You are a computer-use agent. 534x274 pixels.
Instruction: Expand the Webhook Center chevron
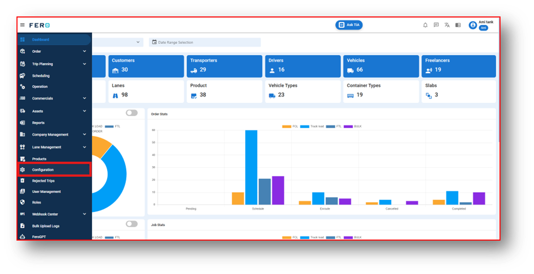click(x=84, y=214)
